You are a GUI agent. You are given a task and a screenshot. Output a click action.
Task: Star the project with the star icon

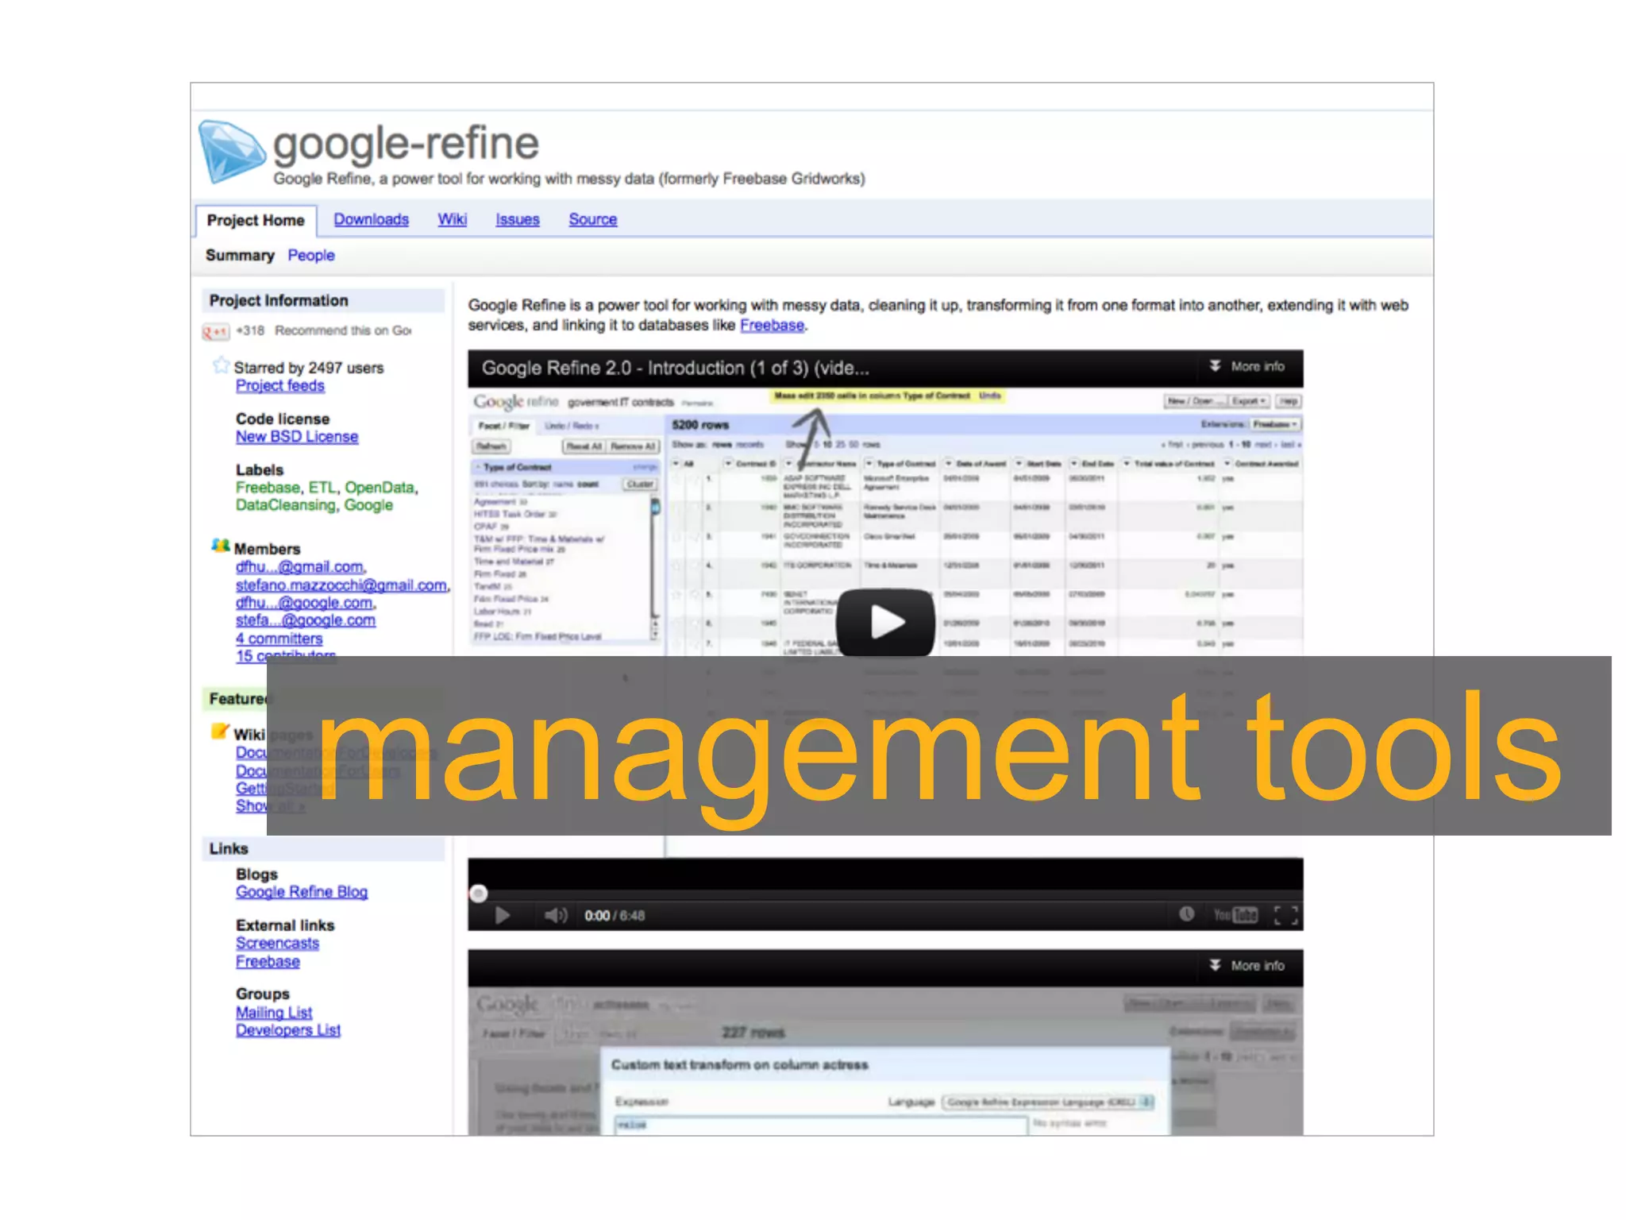221,365
